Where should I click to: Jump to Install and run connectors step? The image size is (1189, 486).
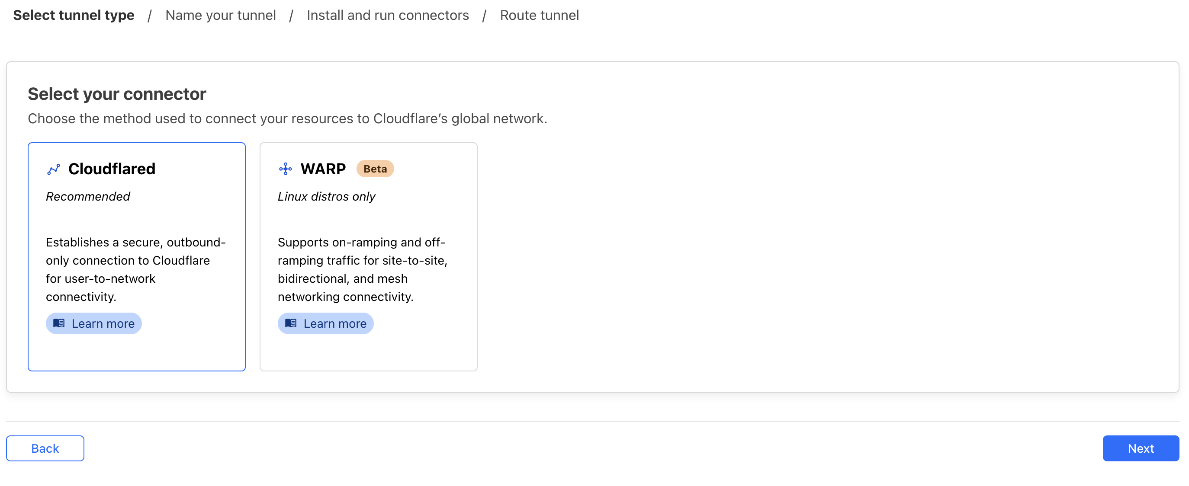pyautogui.click(x=388, y=15)
